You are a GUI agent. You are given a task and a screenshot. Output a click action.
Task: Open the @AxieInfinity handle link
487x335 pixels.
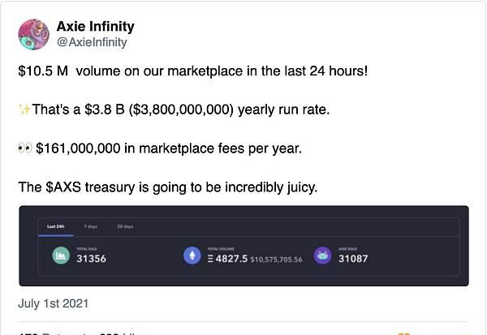pyautogui.click(x=92, y=42)
